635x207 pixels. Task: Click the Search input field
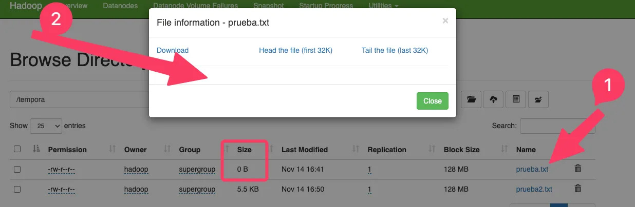(557, 126)
